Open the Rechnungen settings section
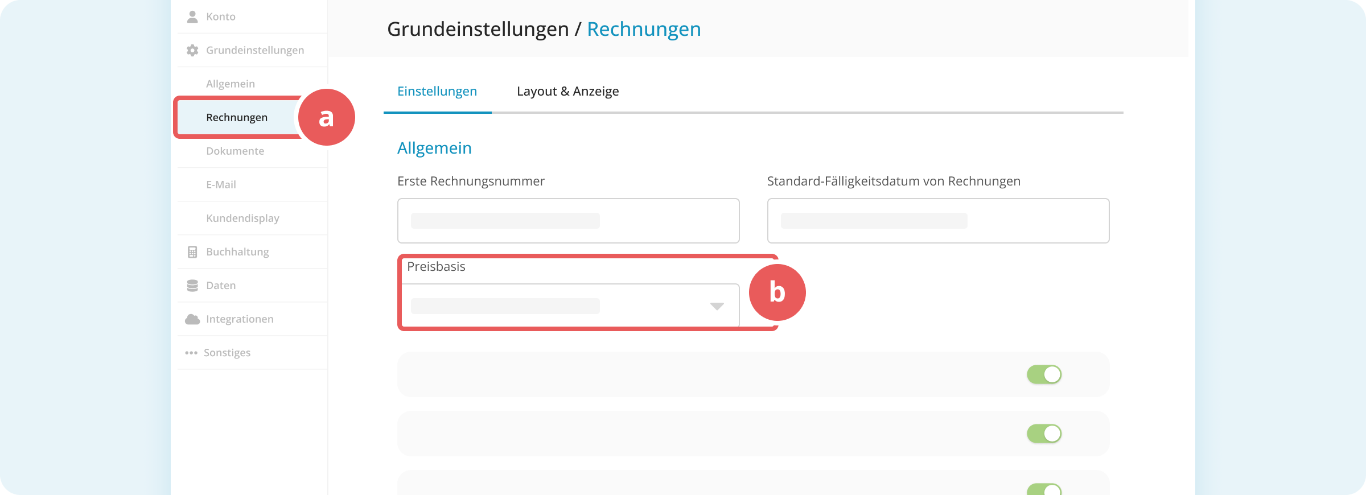1366x495 pixels. (x=237, y=117)
